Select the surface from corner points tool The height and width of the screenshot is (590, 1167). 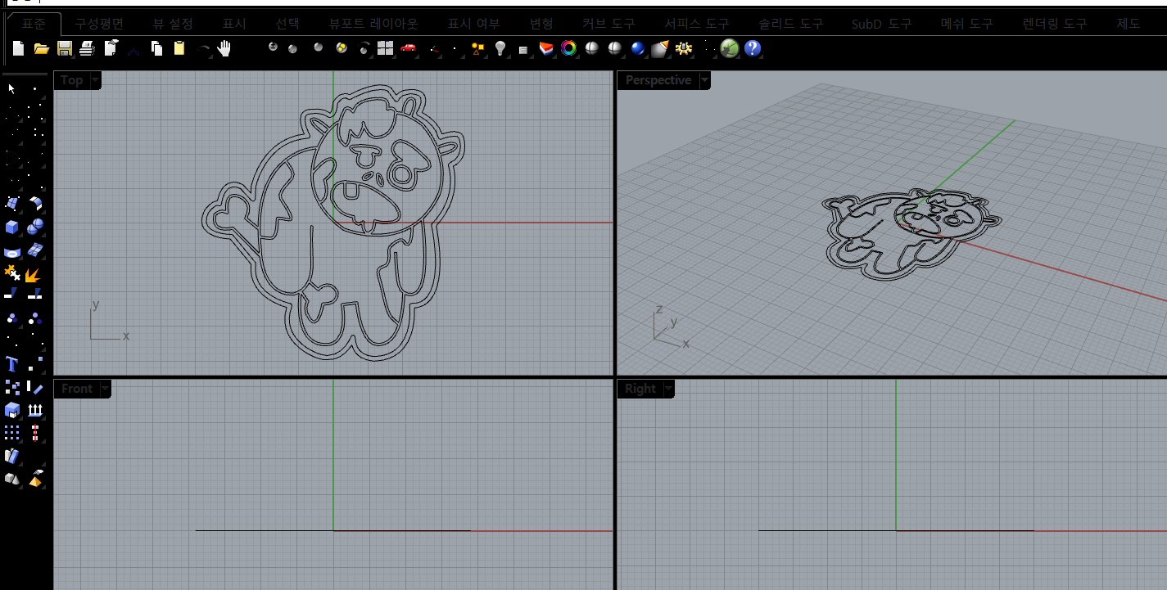11,203
